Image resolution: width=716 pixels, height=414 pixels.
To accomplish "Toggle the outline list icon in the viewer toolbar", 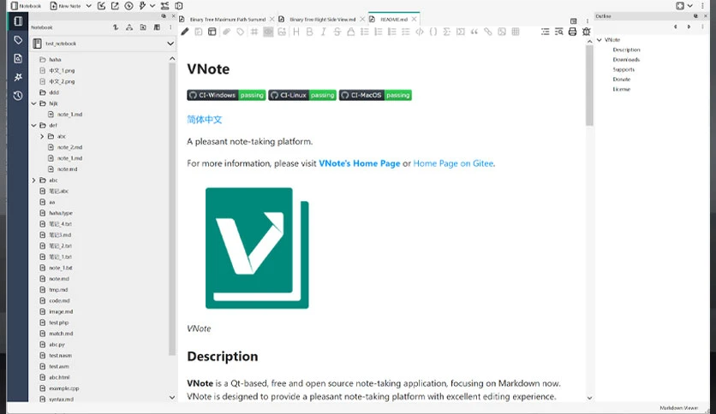I will pos(546,32).
